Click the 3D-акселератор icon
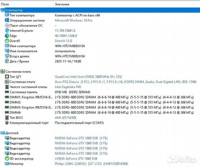The width and height of the screenshot is (200, 167). pyautogui.click(x=7, y=159)
